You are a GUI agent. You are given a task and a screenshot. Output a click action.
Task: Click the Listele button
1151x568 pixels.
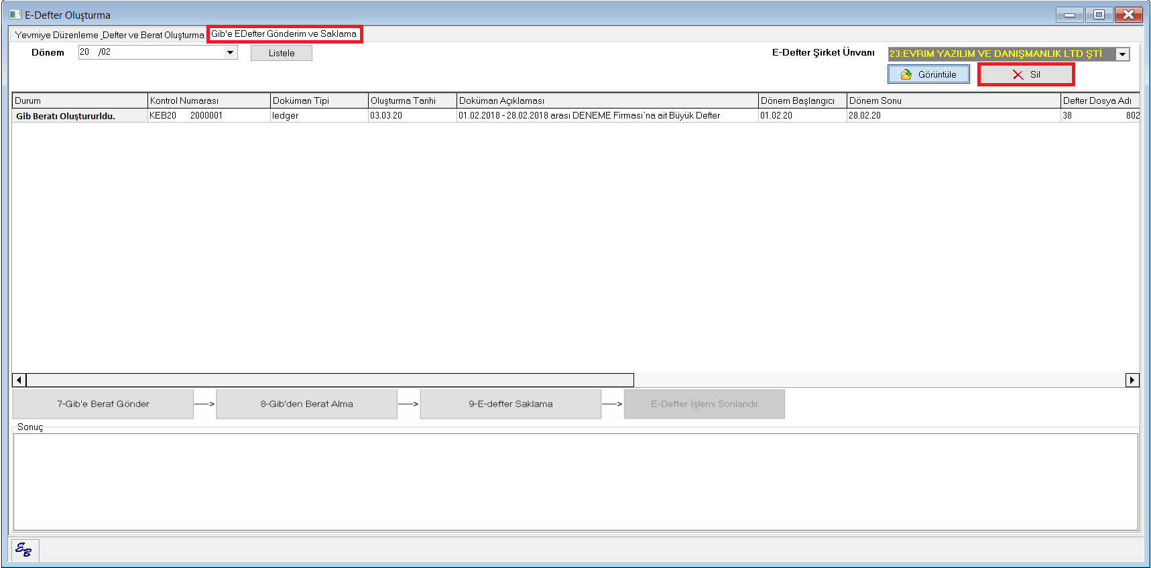click(x=282, y=53)
